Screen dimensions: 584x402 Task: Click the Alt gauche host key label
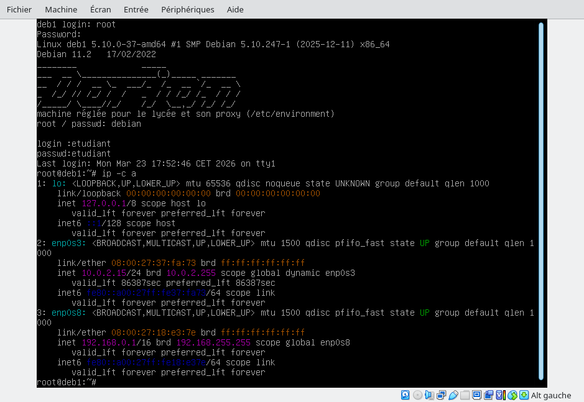pyautogui.click(x=550, y=395)
